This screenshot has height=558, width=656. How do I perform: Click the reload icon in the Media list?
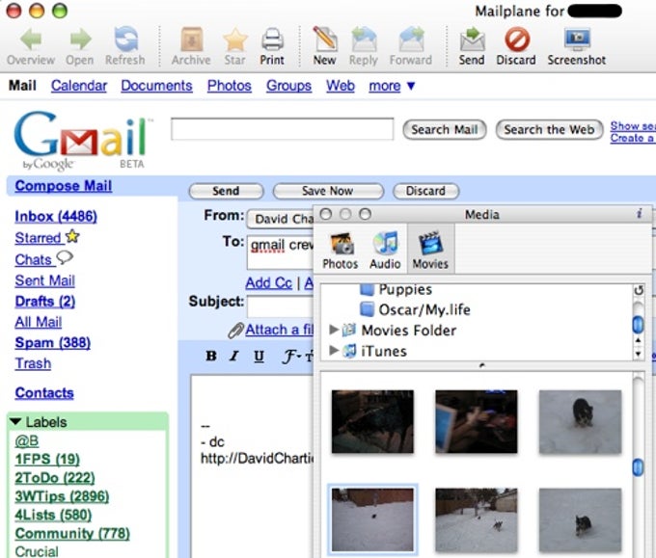[639, 290]
